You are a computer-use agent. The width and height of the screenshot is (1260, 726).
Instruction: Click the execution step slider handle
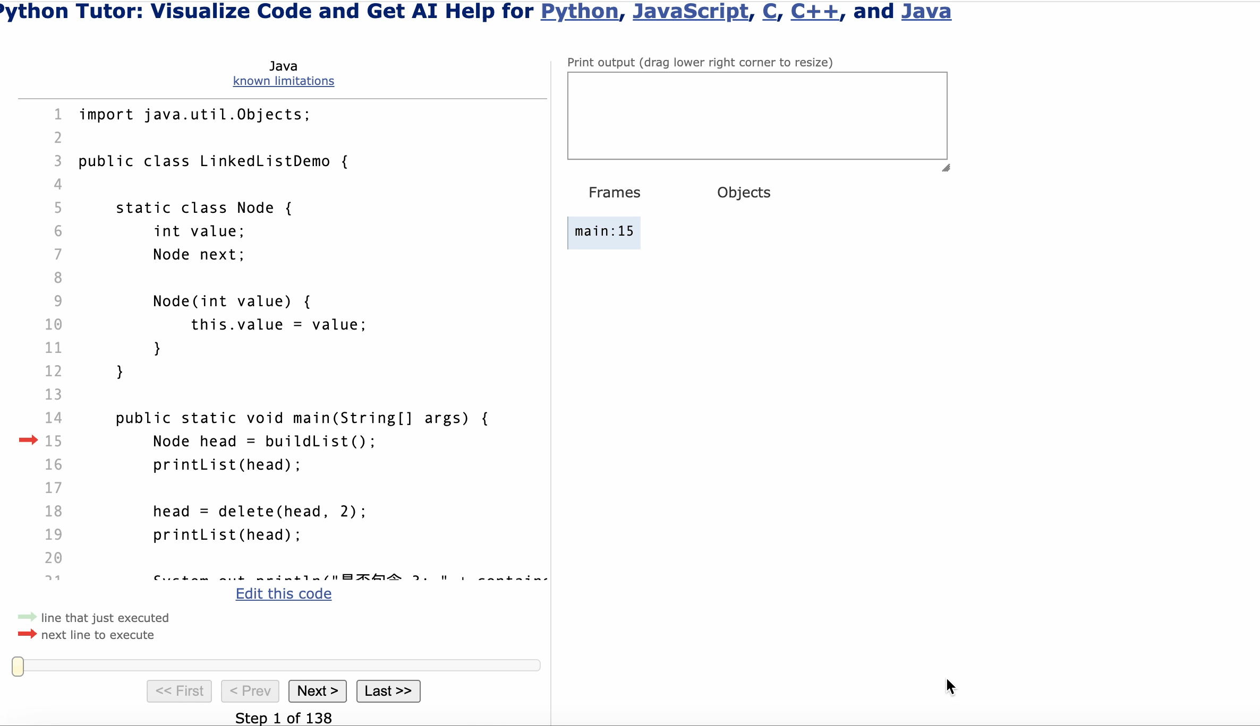click(x=18, y=666)
